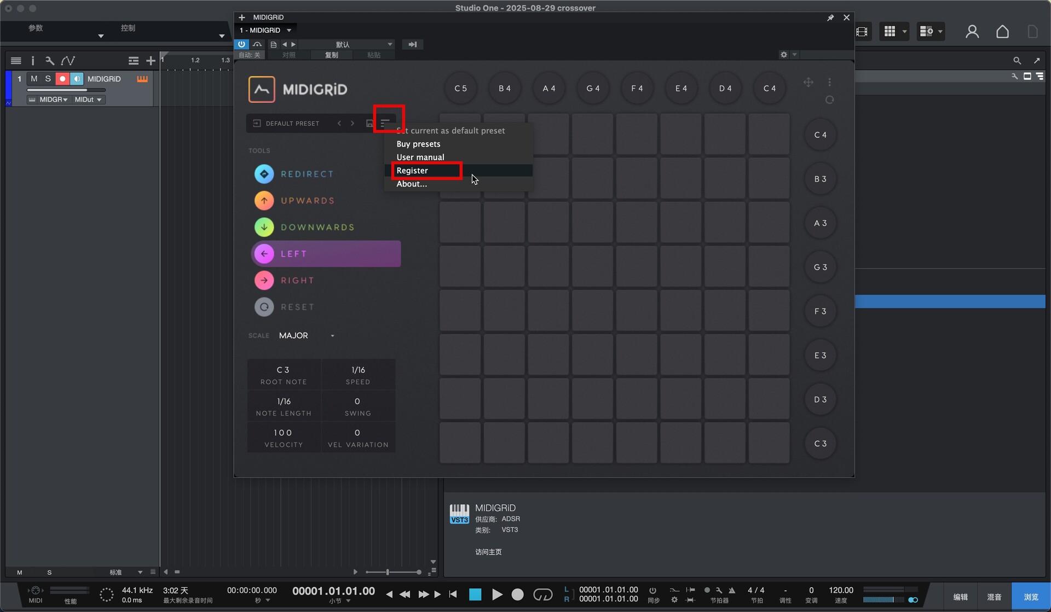Go to previous MIDIGRiD preset
Viewport: 1051px width, 612px height.
click(x=339, y=123)
